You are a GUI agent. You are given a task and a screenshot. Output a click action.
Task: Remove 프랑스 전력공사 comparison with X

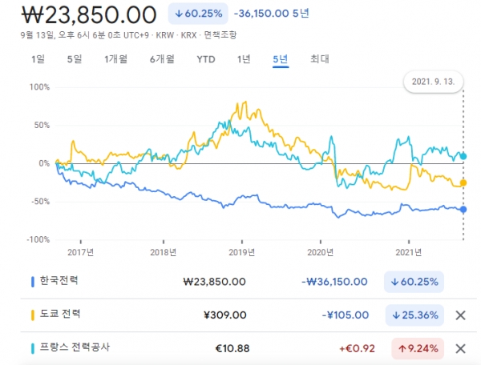pyautogui.click(x=460, y=348)
